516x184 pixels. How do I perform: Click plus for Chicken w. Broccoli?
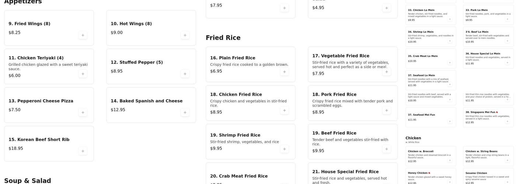[x=450, y=160]
